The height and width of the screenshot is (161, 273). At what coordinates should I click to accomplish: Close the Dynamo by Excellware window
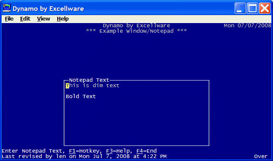click(x=265, y=8)
